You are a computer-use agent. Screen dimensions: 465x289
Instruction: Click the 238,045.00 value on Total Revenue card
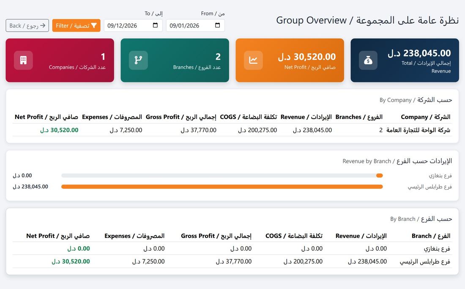419,53
